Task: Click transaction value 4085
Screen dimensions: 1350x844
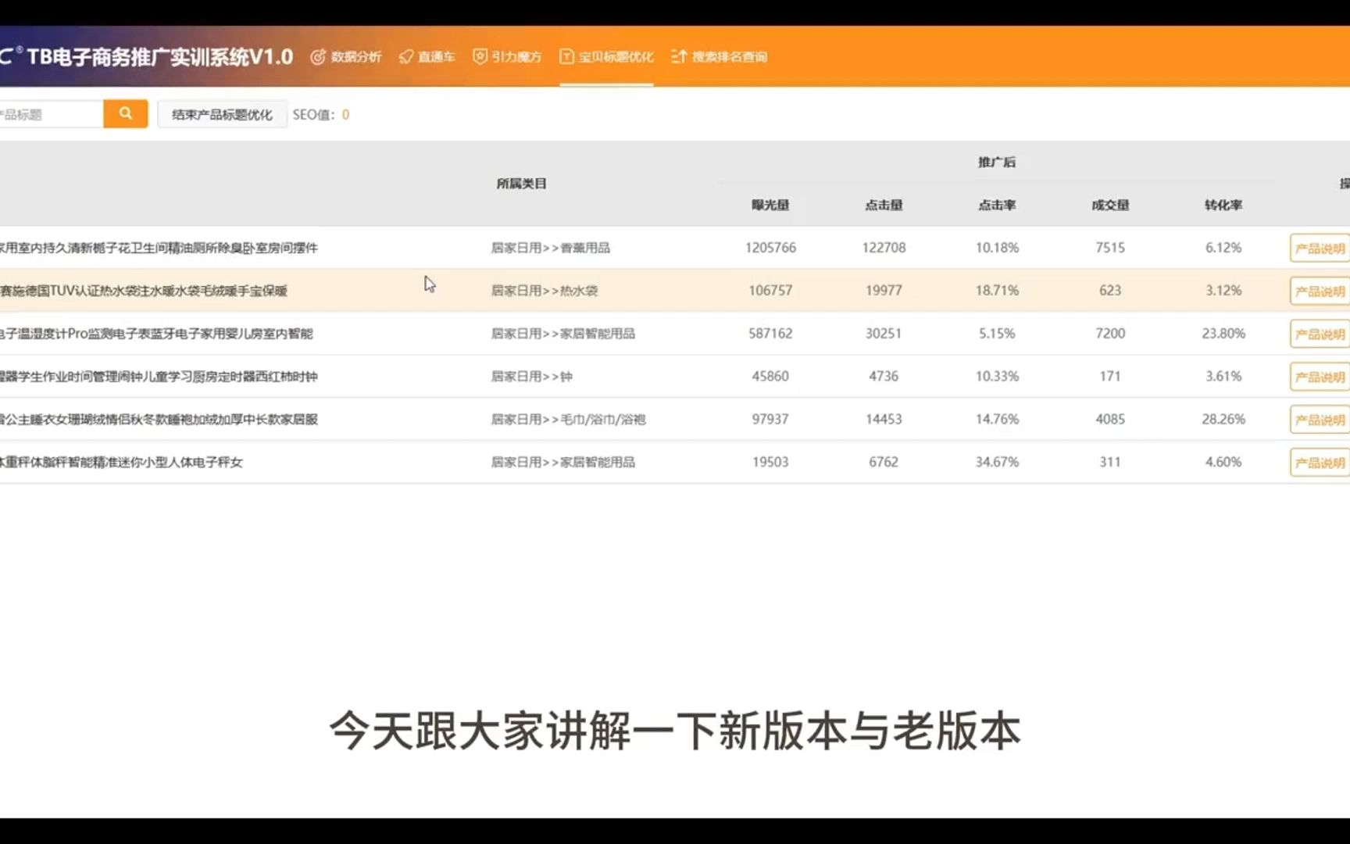Action: pyautogui.click(x=1110, y=420)
